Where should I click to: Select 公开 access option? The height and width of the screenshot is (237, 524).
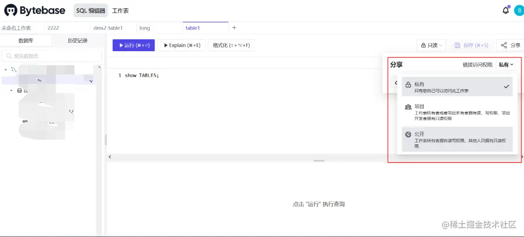click(x=457, y=139)
